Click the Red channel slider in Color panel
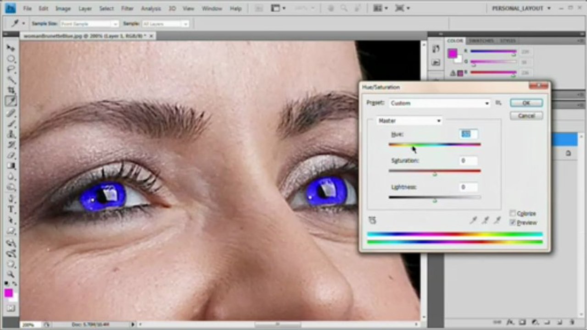This screenshot has width=587, height=330. click(x=493, y=52)
